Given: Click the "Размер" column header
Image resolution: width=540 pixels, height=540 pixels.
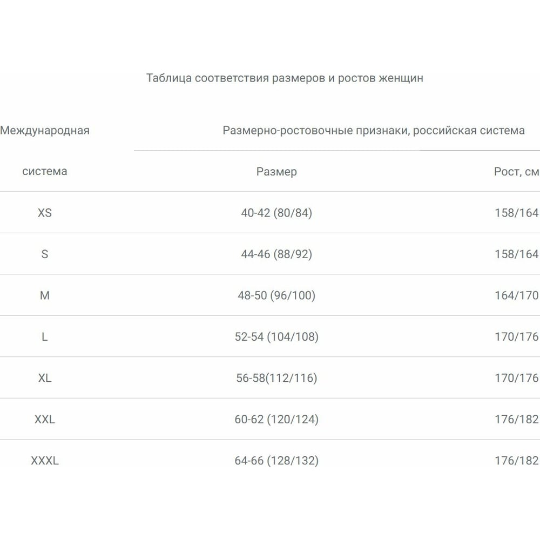Looking at the screenshot, I should coord(276,172).
